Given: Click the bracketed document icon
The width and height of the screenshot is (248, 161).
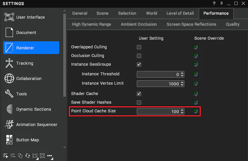Looking at the screenshot, I should click(x=35, y=156).
